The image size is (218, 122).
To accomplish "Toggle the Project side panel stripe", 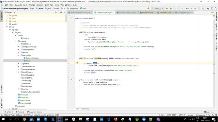I will [x=1, y=16].
